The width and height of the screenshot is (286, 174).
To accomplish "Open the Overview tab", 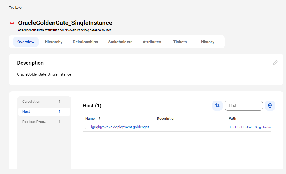I will click(26, 42).
